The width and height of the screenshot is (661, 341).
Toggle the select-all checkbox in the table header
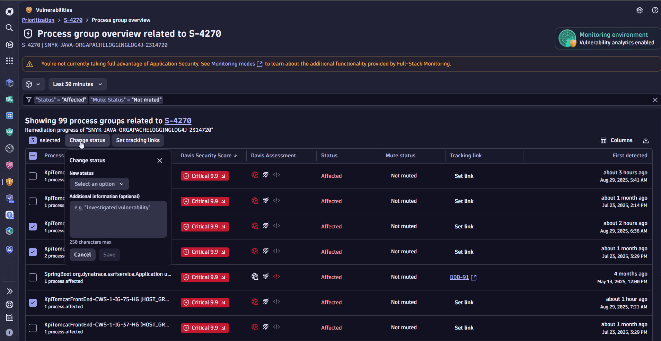33,156
